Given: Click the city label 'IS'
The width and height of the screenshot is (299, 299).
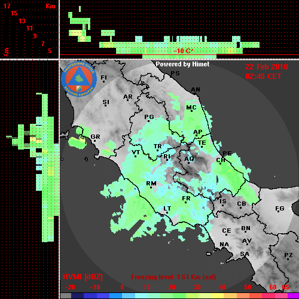Looking at the screenshot, I should tap(223, 202).
